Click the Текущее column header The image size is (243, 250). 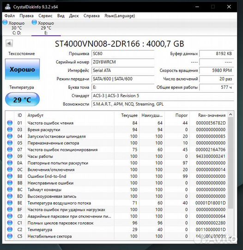[x=127, y=115]
